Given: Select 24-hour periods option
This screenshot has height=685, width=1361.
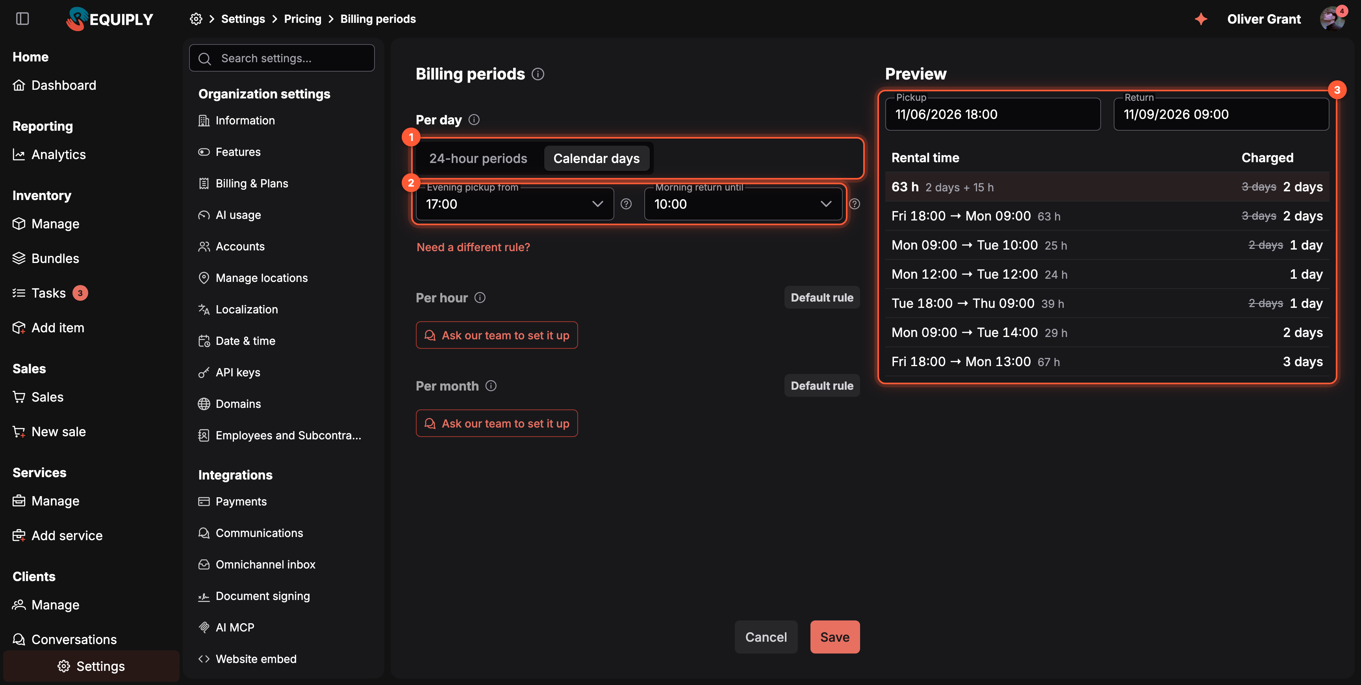Looking at the screenshot, I should click(x=478, y=158).
